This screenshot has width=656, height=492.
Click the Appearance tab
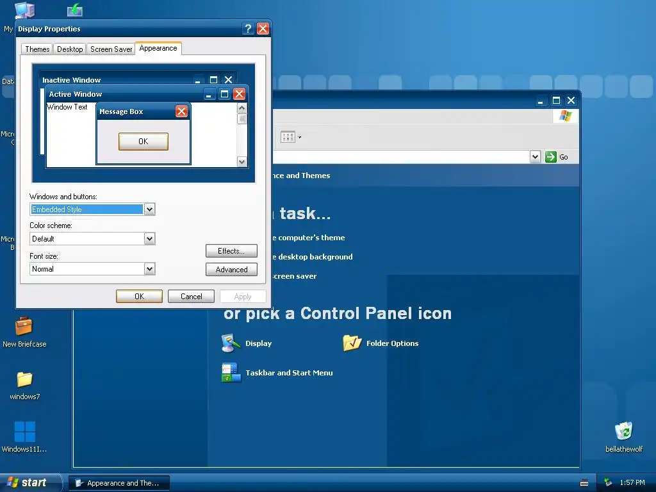pyautogui.click(x=158, y=48)
